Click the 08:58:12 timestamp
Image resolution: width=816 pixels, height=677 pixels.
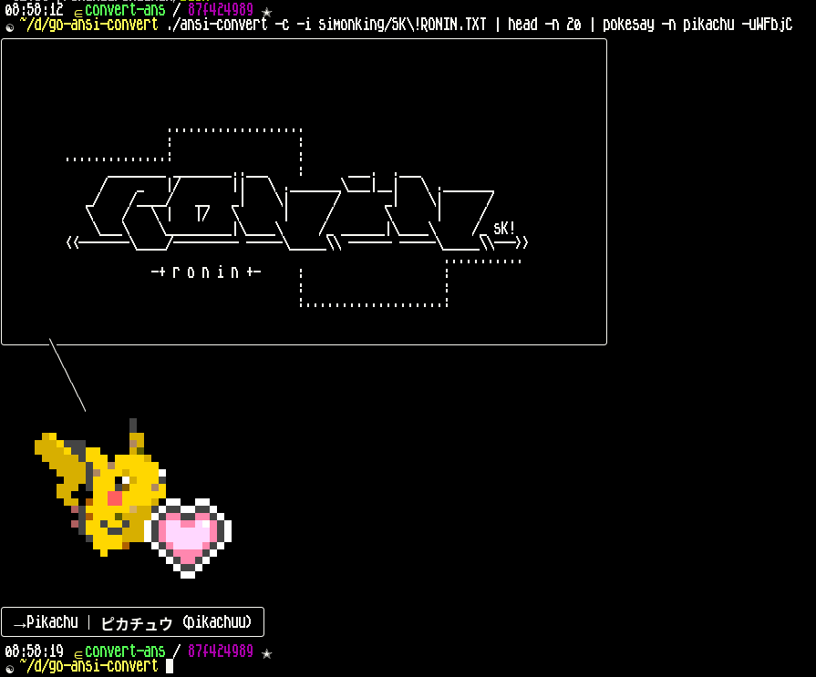point(34,11)
